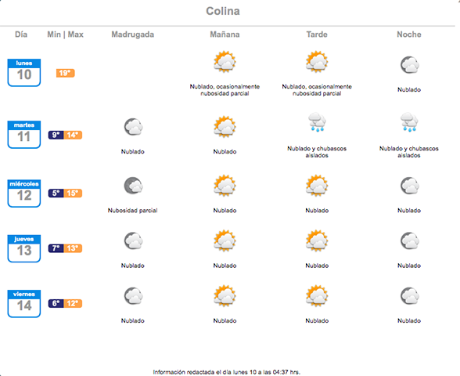
Task: Click the 'Información redactada' footer text
Action: point(227,372)
